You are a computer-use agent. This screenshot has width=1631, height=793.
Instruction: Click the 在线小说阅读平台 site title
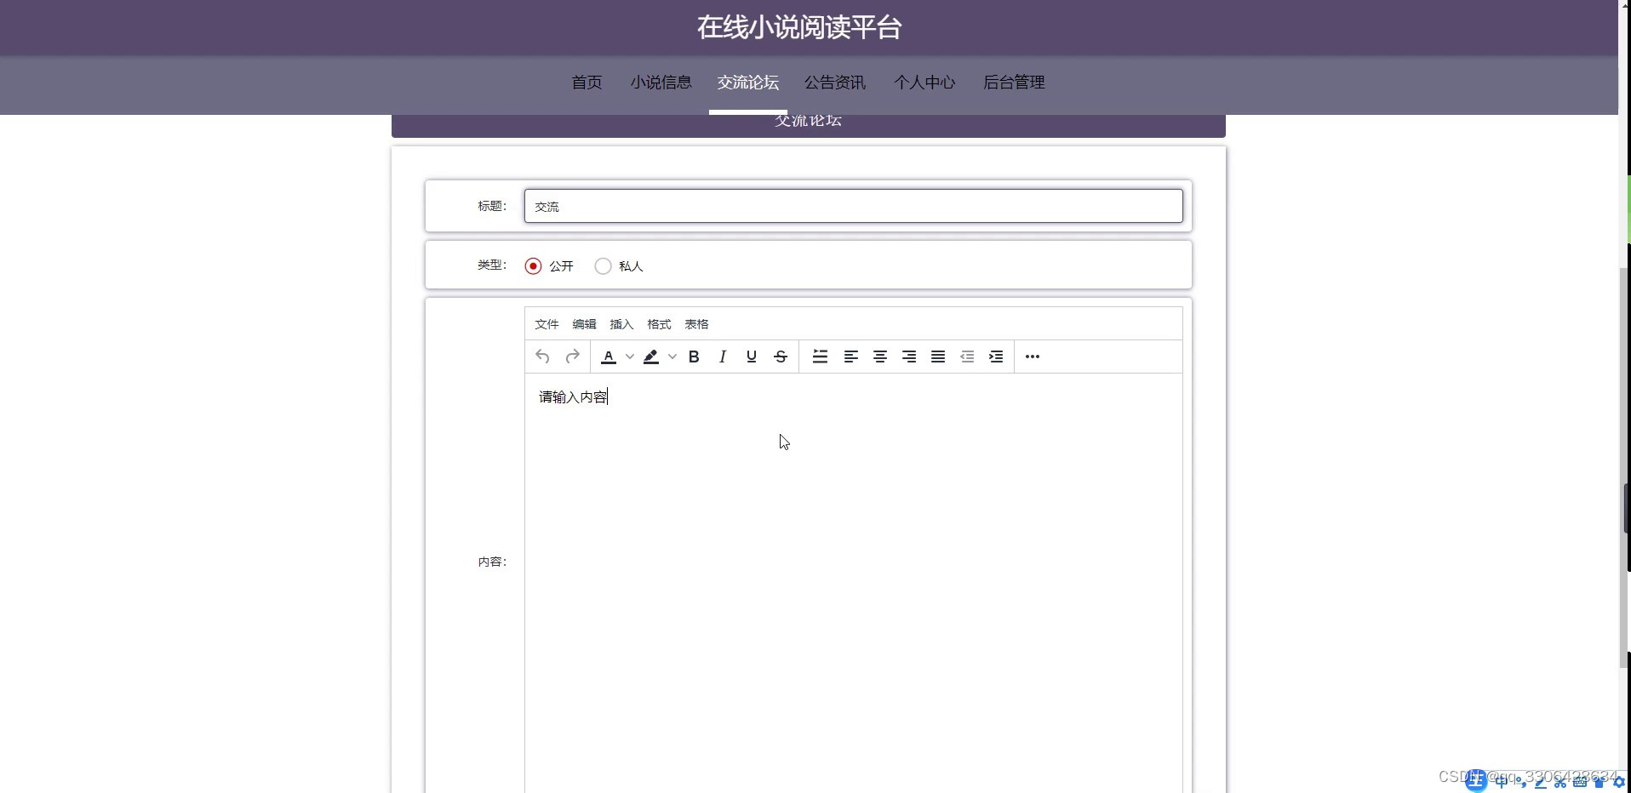point(799,27)
